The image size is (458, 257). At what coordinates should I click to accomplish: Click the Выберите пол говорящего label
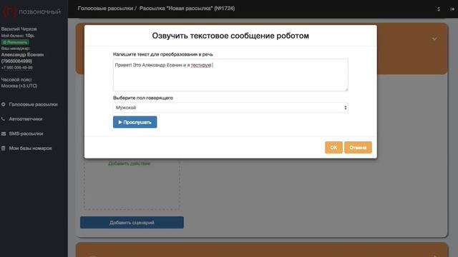(143, 98)
